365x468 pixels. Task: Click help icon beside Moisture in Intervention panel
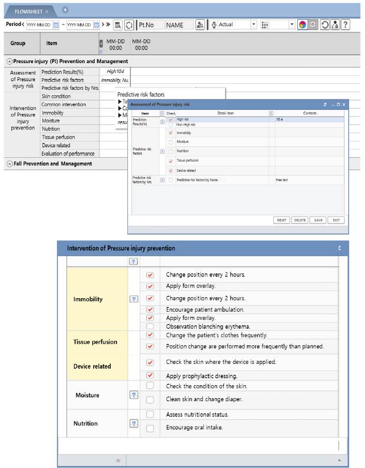click(134, 395)
